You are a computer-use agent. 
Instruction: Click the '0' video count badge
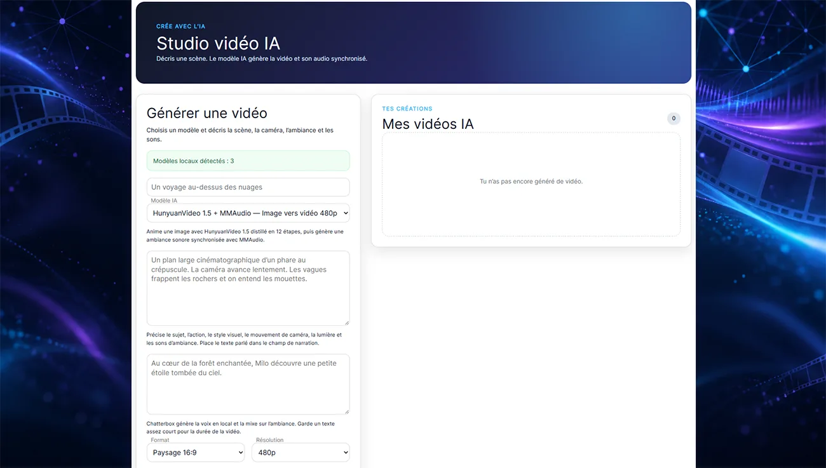pos(674,119)
